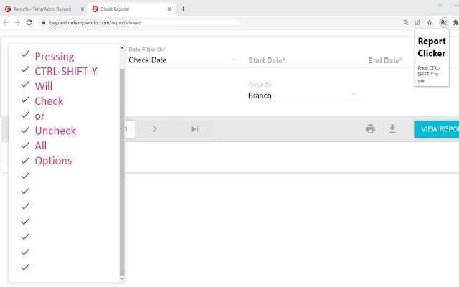Go to the next report page
The image size is (459, 287).
[x=155, y=129]
